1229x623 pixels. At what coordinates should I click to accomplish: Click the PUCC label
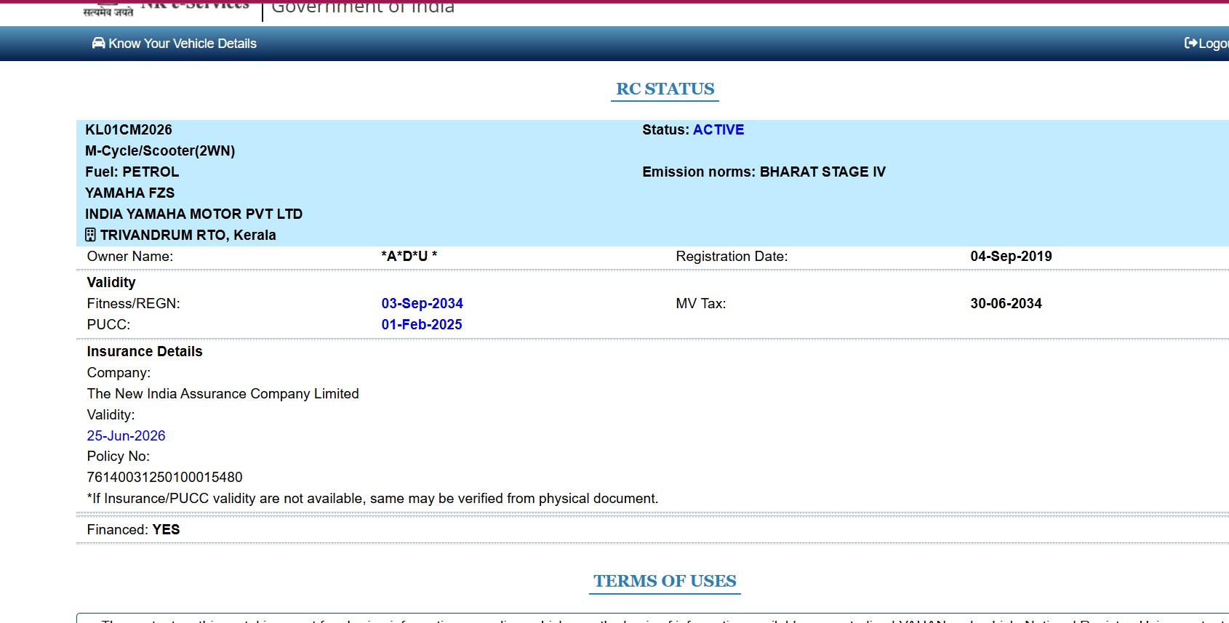click(109, 324)
